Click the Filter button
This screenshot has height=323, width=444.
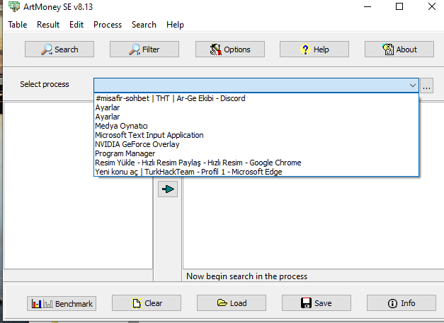click(144, 49)
